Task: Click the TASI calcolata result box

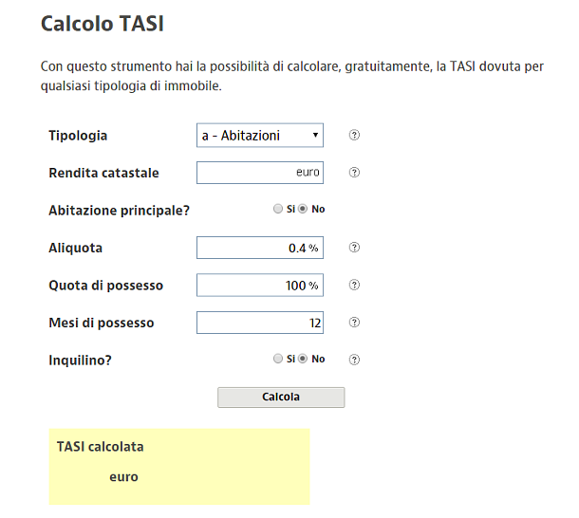Action: [x=179, y=466]
